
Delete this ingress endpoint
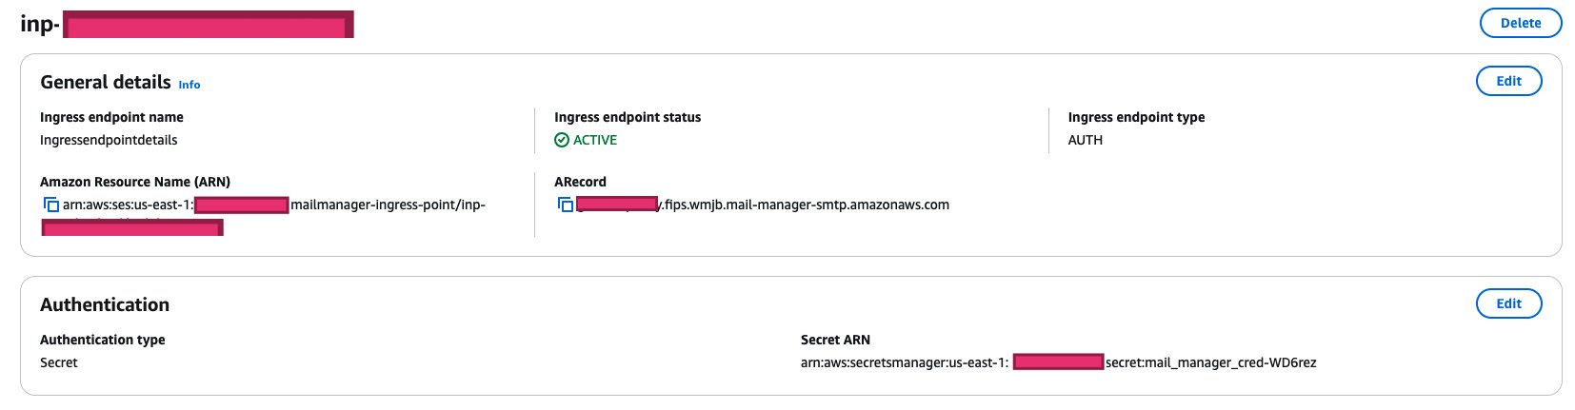coord(1521,23)
